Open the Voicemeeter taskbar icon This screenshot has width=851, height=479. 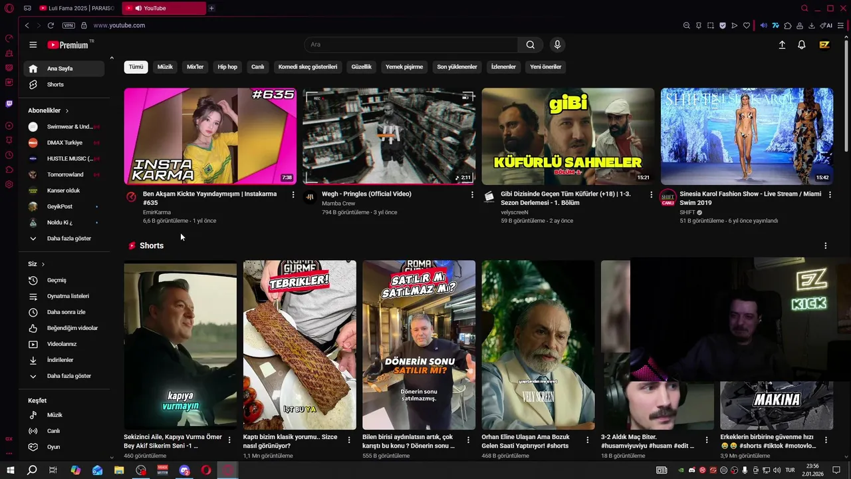click(162, 470)
